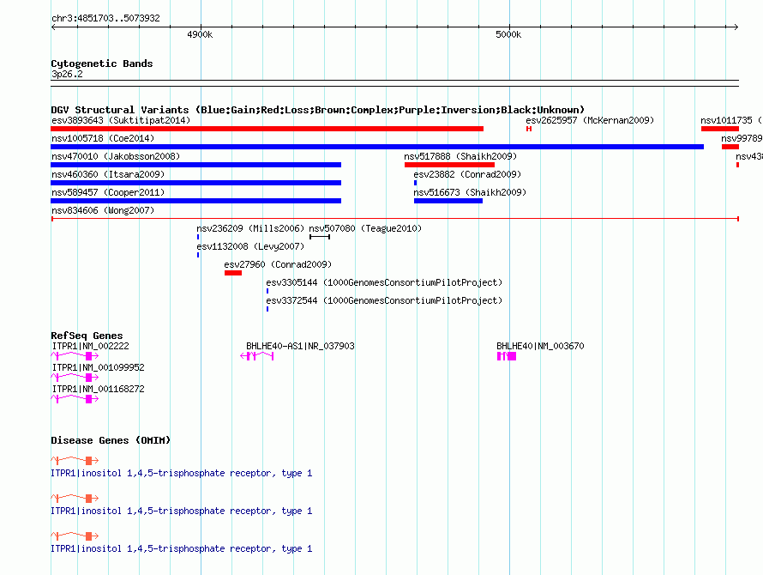Click the esv2625957 (McKernan2009) small red glyph
This screenshot has width=763, height=575.
[x=529, y=129]
